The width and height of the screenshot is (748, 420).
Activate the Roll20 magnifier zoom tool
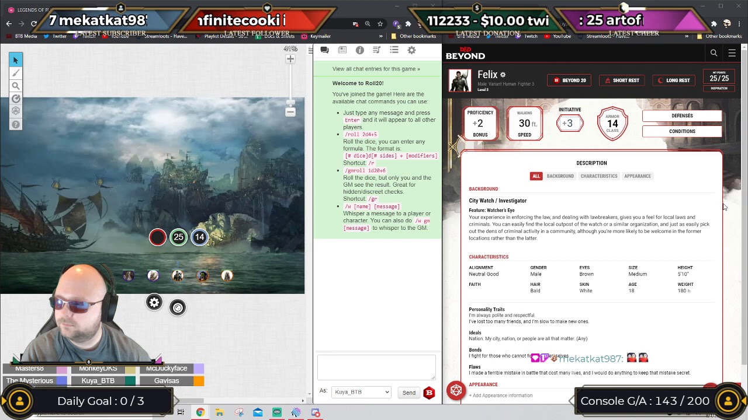tap(16, 86)
